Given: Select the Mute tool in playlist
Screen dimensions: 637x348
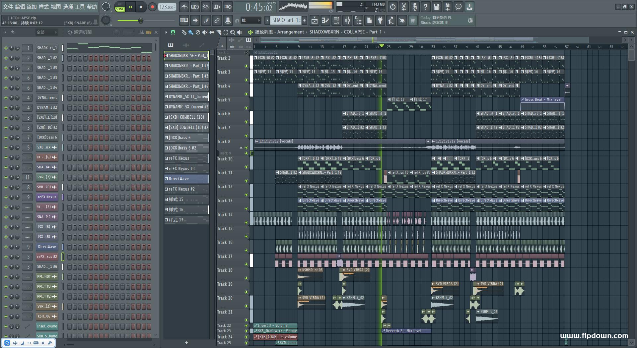Looking at the screenshot, I should 205,32.
